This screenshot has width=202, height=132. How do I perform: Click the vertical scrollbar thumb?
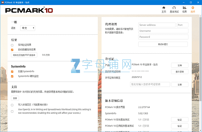pyautogui.click(x=200, y=59)
